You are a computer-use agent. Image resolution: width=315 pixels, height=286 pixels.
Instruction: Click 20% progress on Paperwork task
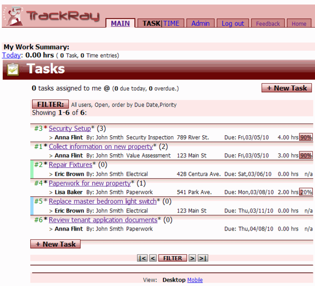pos(306,192)
